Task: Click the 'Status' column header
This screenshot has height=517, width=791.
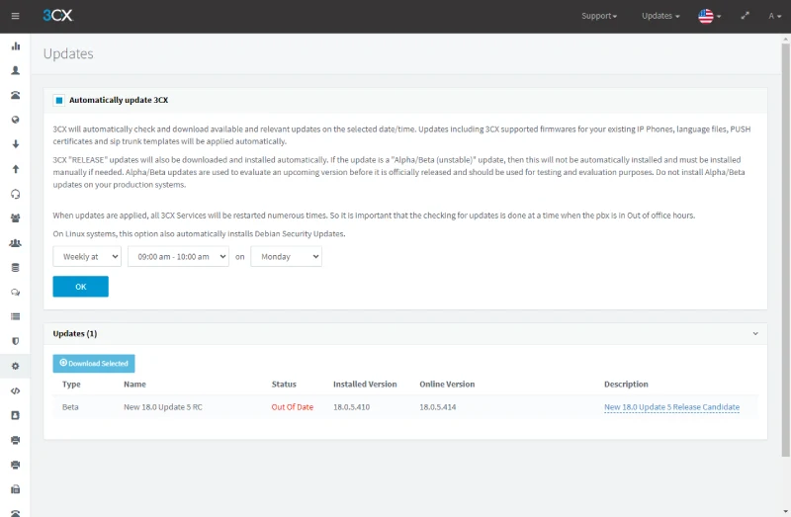Action: 284,385
